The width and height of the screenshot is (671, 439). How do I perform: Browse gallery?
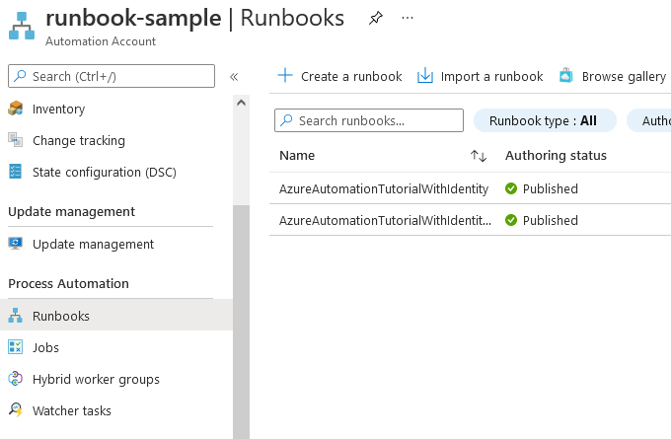pyautogui.click(x=613, y=76)
